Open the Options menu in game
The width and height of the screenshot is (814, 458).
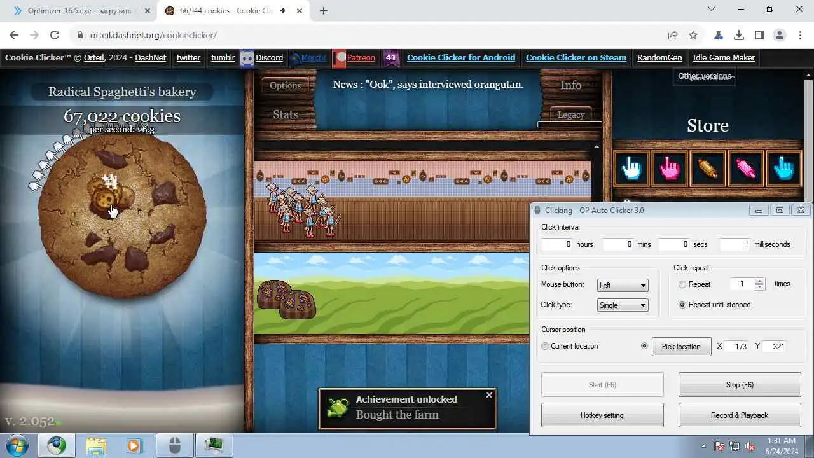(x=285, y=85)
